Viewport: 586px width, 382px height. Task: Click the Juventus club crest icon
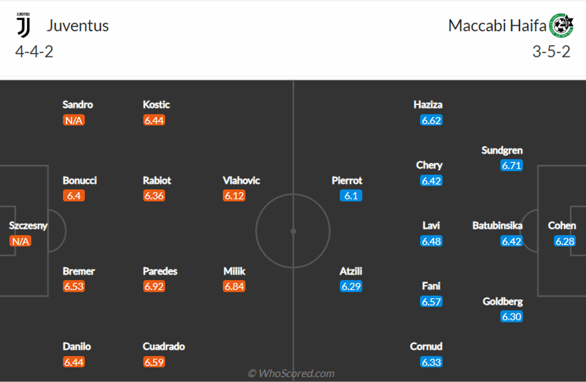[x=24, y=25]
